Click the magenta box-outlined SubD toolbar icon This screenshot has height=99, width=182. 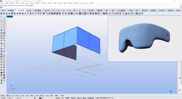(x=85, y=13)
